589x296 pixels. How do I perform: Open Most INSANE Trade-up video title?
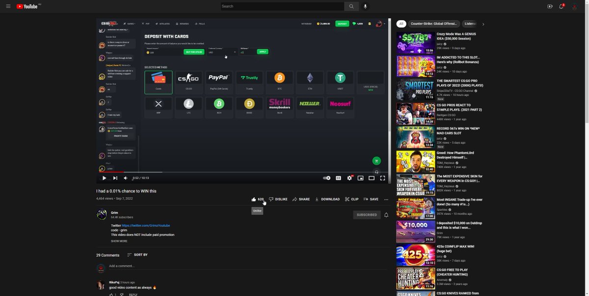(x=459, y=201)
